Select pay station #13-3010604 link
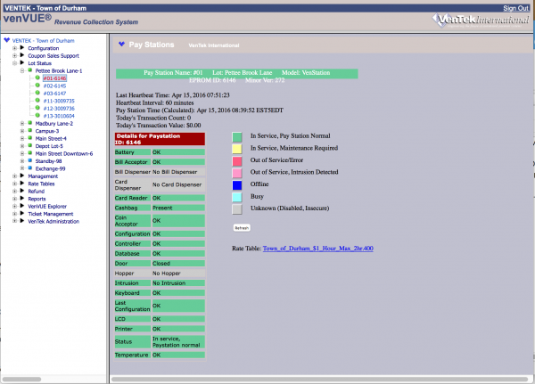535x384 pixels. [59, 116]
